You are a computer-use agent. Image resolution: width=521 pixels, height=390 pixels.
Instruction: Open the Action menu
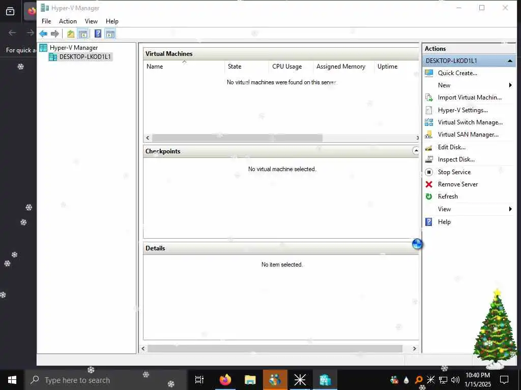pyautogui.click(x=68, y=21)
